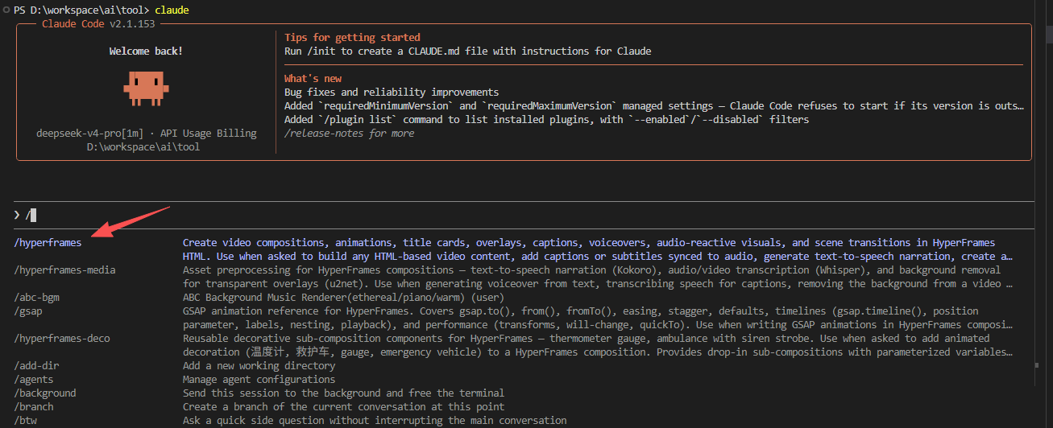Select the /hyperframes-media command

click(64, 270)
